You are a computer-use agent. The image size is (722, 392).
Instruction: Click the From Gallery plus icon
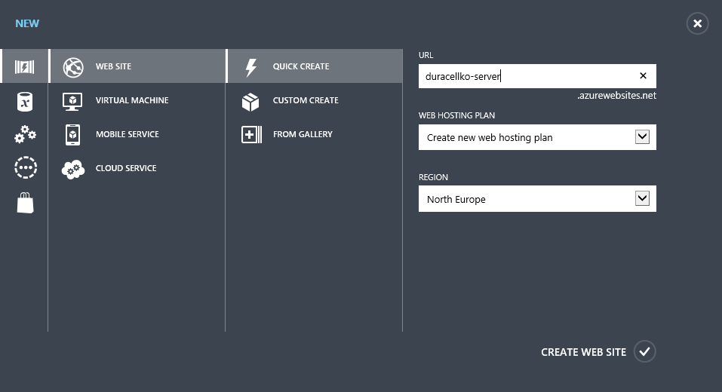click(251, 135)
